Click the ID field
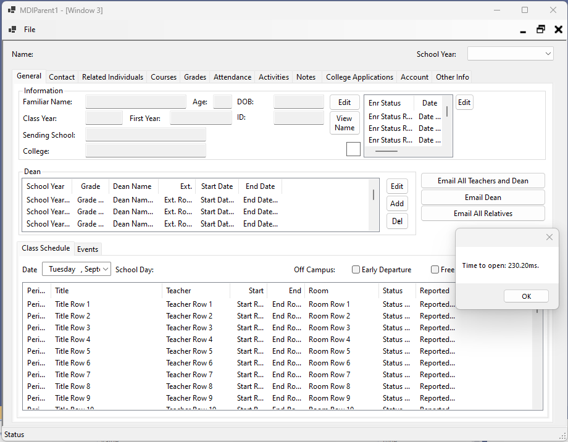The image size is (568, 442). pos(298,118)
